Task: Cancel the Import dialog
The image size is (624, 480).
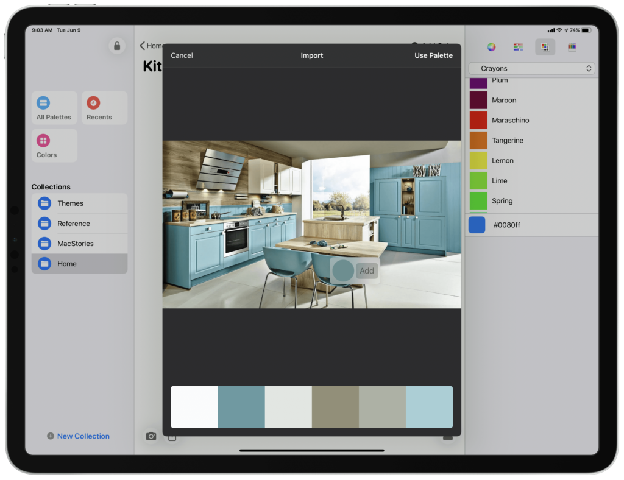Action: 182,55
